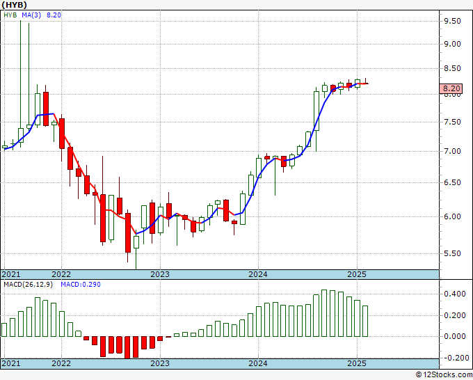
Task: Click 2025 on the price chart time axis
Action: pyautogui.click(x=357, y=274)
